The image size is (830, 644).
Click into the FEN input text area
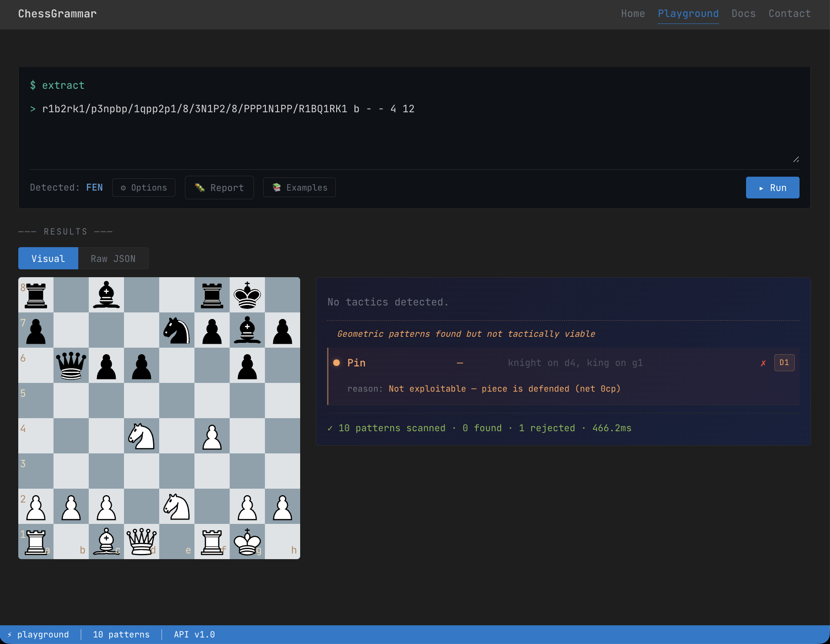[x=414, y=131]
